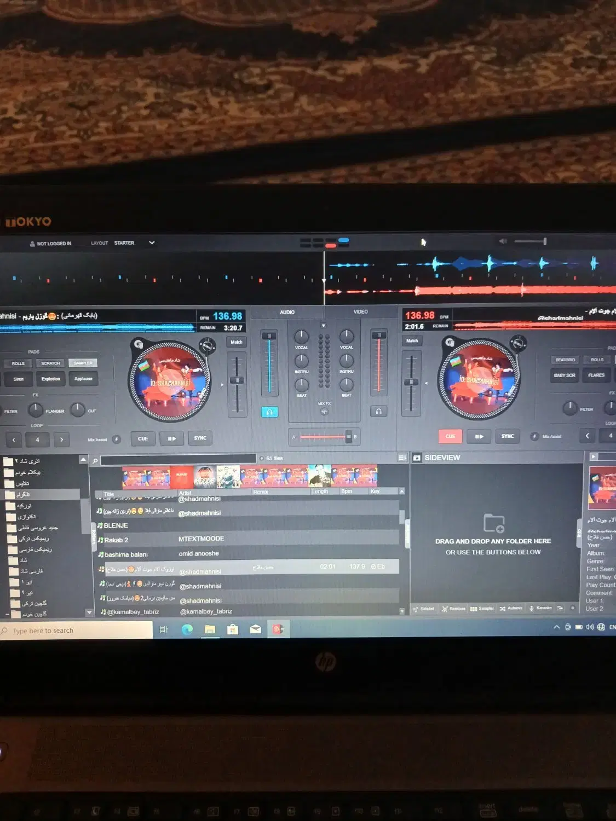
Task: Click the Match button on left deck
Action: point(237,342)
